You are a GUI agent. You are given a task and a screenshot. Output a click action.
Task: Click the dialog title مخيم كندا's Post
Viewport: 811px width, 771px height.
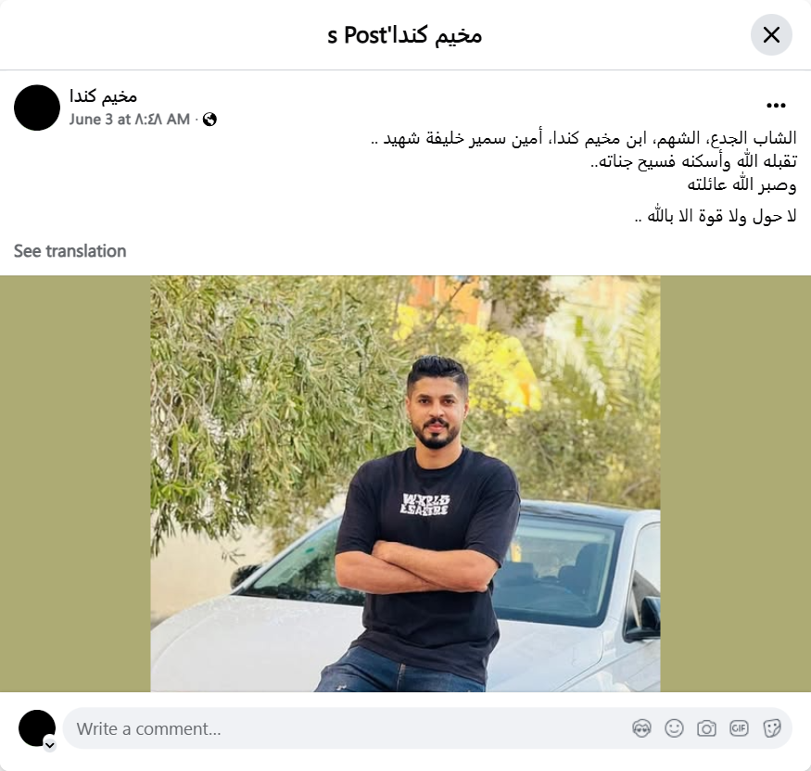click(404, 35)
